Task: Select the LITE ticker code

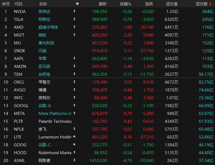Action: 17,137
